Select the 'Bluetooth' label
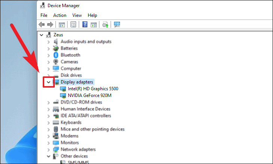The image size is (273, 164). click(70, 55)
